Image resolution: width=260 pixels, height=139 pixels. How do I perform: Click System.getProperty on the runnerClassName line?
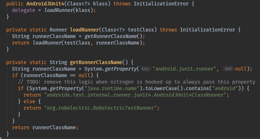[x=110, y=69]
